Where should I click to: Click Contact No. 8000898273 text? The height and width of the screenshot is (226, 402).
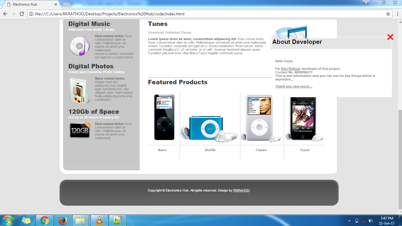pyautogui.click(x=294, y=72)
